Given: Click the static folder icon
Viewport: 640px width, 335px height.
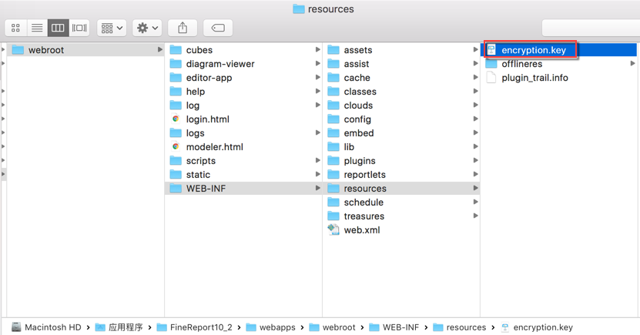Looking at the screenshot, I should point(176,175).
